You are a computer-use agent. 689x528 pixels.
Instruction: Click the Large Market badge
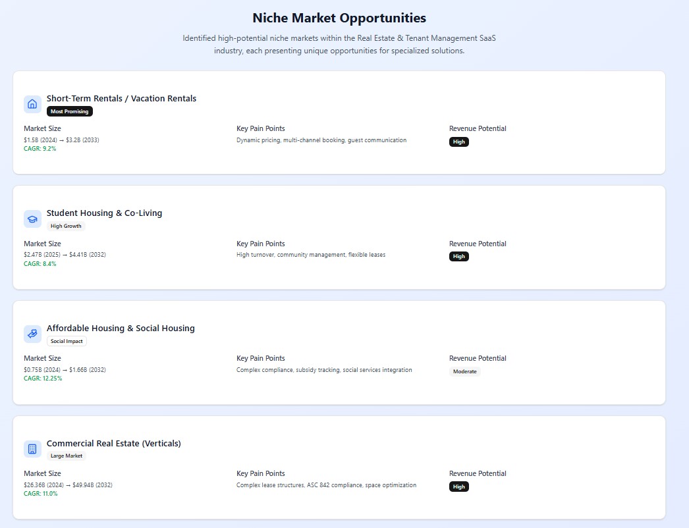67,456
